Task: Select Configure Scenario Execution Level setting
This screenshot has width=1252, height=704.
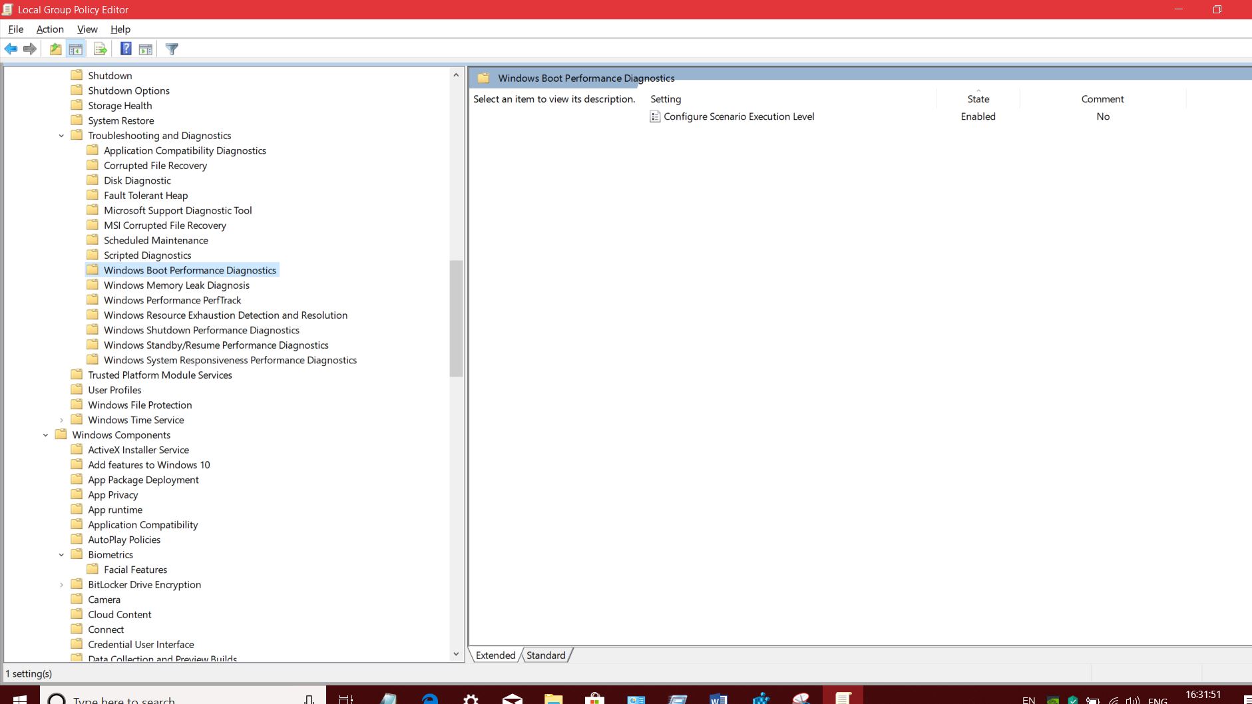Action: (739, 116)
